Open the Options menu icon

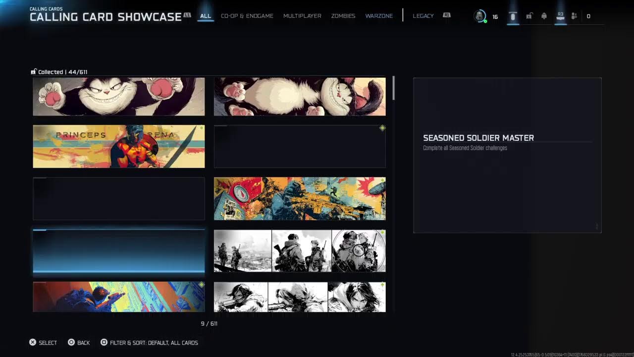tap(513, 16)
